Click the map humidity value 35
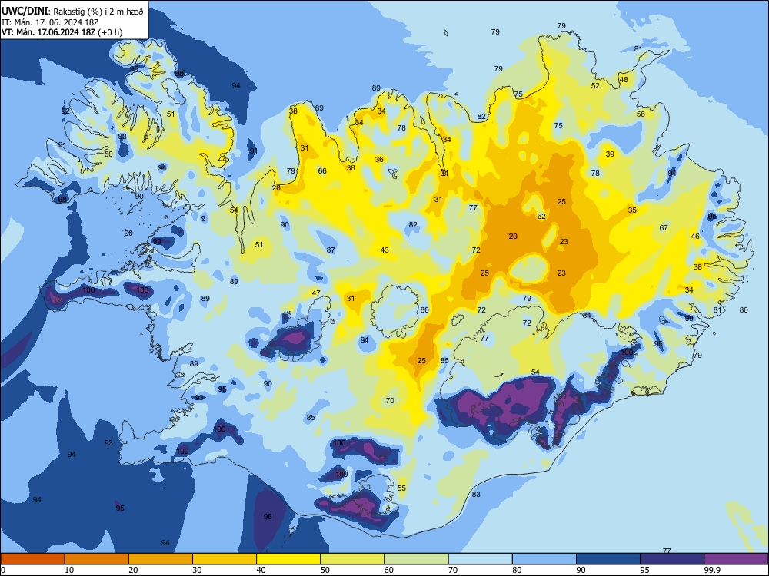Image resolution: width=769 pixels, height=576 pixels. point(632,210)
